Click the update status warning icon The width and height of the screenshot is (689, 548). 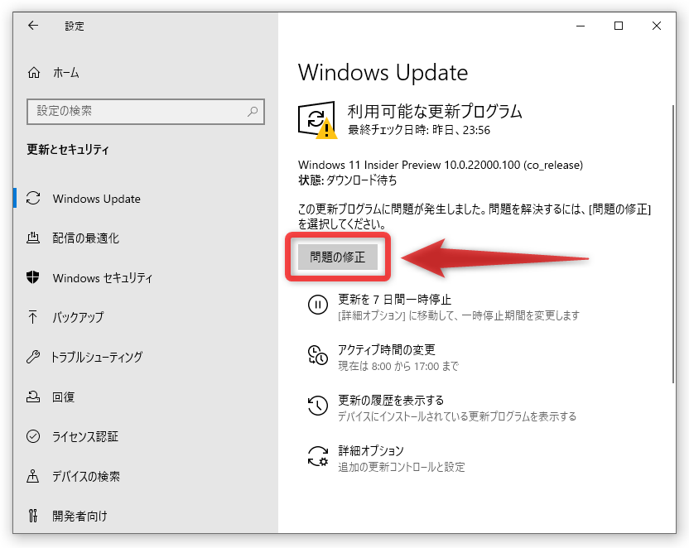point(318,120)
